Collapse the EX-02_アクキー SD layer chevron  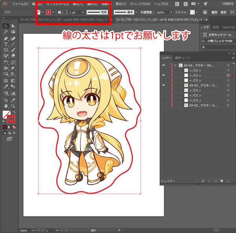(x=175, y=65)
